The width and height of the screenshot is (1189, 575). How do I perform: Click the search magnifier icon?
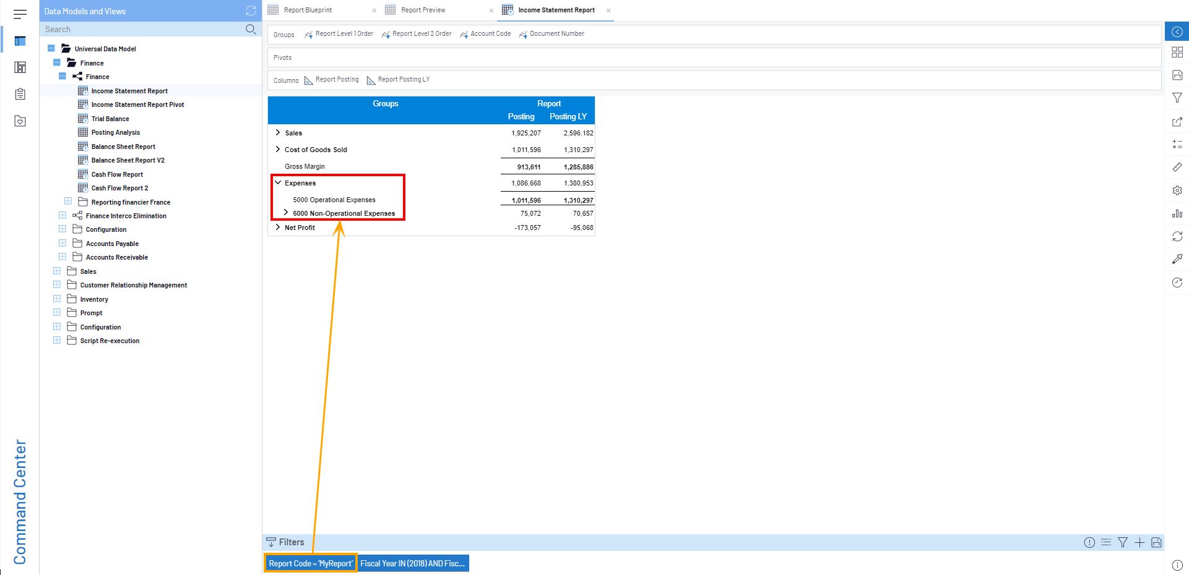251,29
